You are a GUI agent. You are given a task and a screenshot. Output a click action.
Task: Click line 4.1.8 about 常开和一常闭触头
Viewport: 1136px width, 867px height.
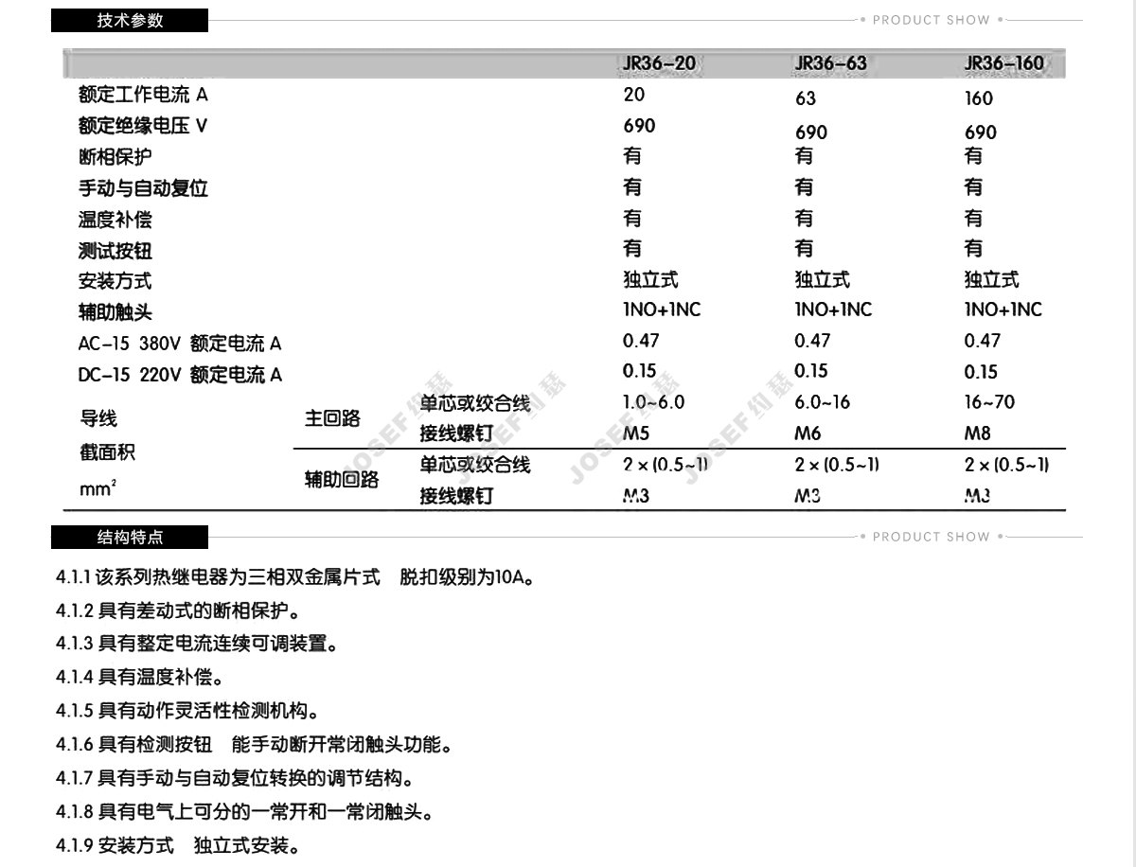[244, 812]
